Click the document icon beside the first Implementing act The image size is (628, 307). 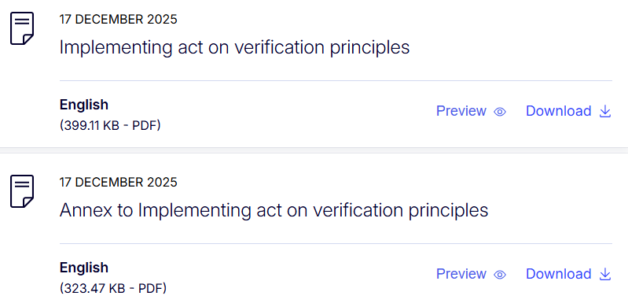[22, 28]
